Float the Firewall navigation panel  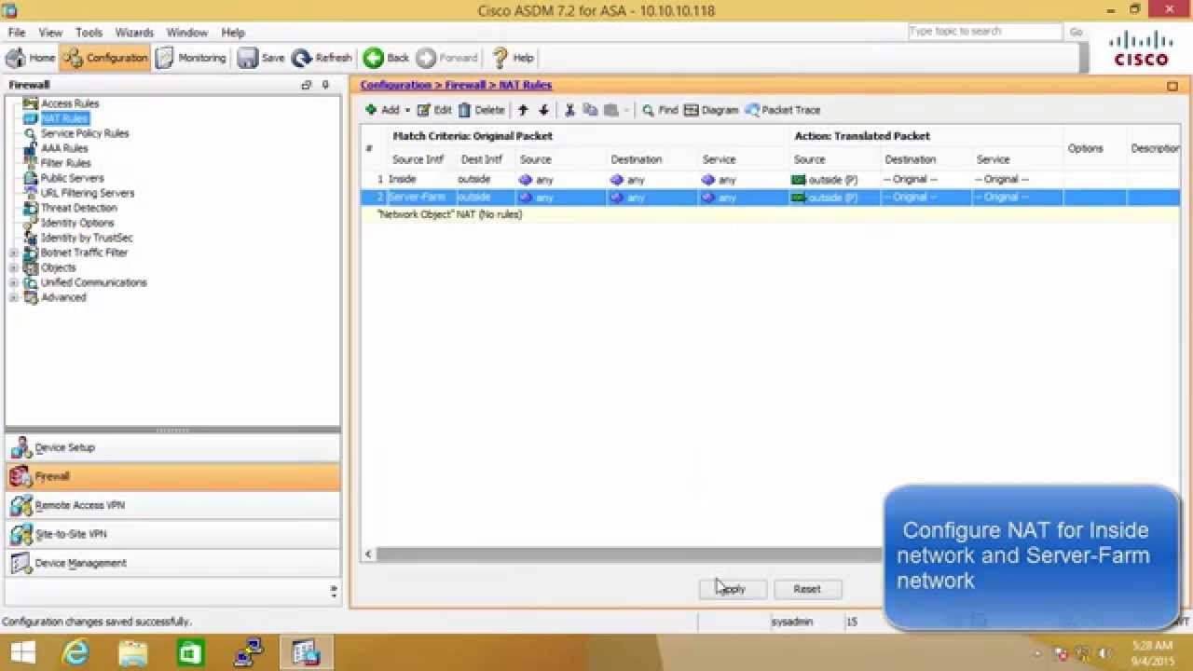pos(307,85)
